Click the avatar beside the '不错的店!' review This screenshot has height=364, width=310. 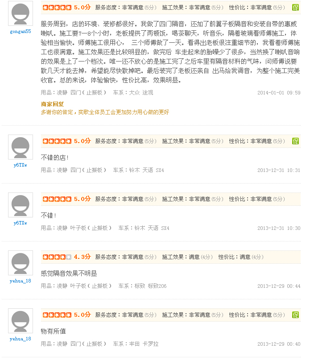[21, 147]
